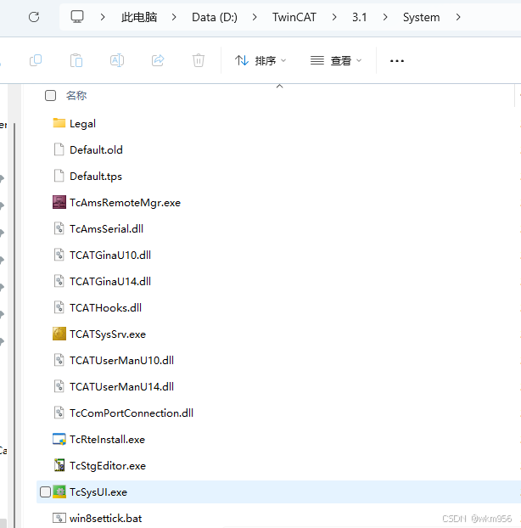
Task: Click the TcSysUI.exe green gear icon
Action: pyautogui.click(x=59, y=492)
